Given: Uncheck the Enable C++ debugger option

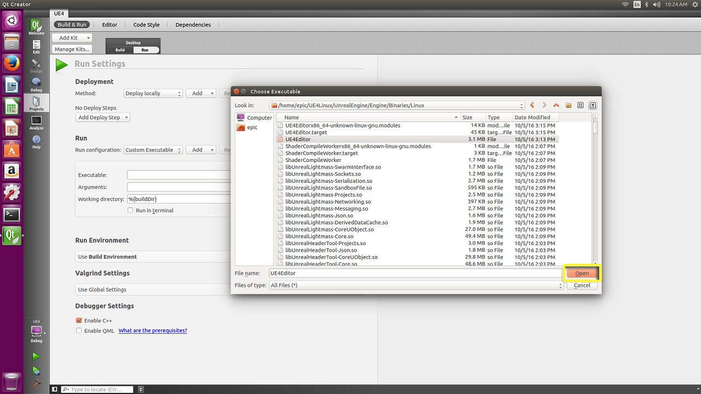Looking at the screenshot, I should click(79, 321).
